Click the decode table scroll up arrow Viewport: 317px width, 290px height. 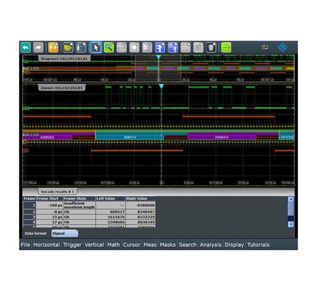click(x=291, y=199)
